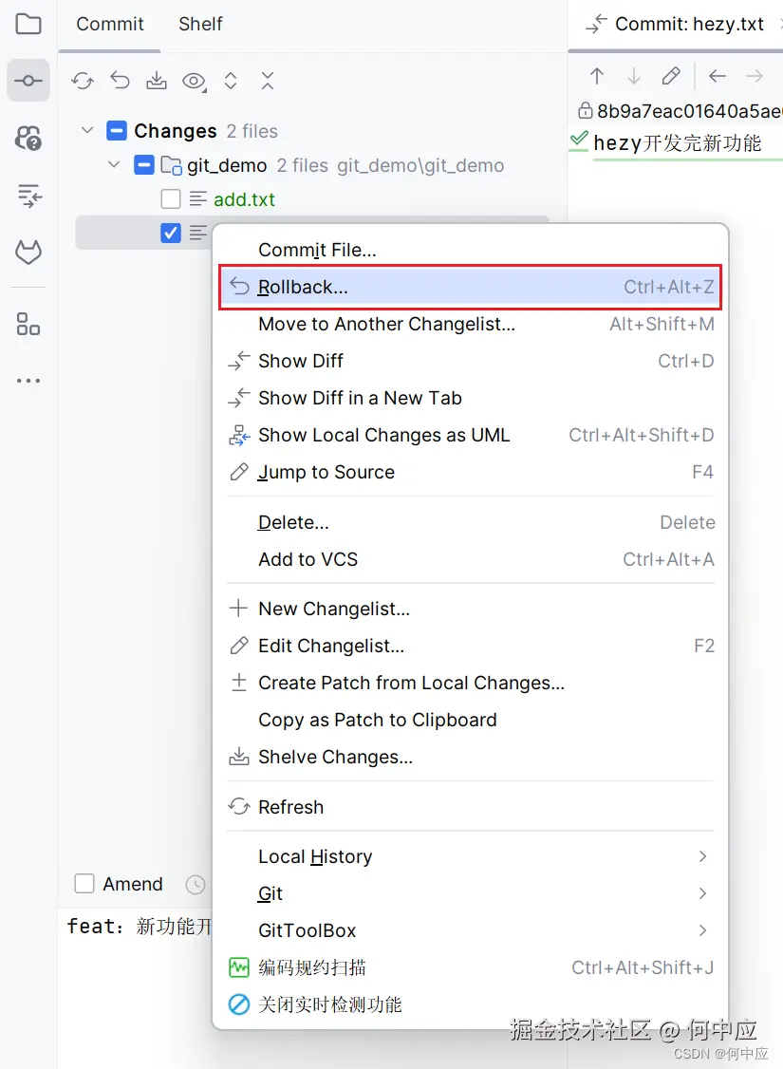Select the Commit tool window sidebar icon
The width and height of the screenshot is (783, 1069).
(28, 81)
